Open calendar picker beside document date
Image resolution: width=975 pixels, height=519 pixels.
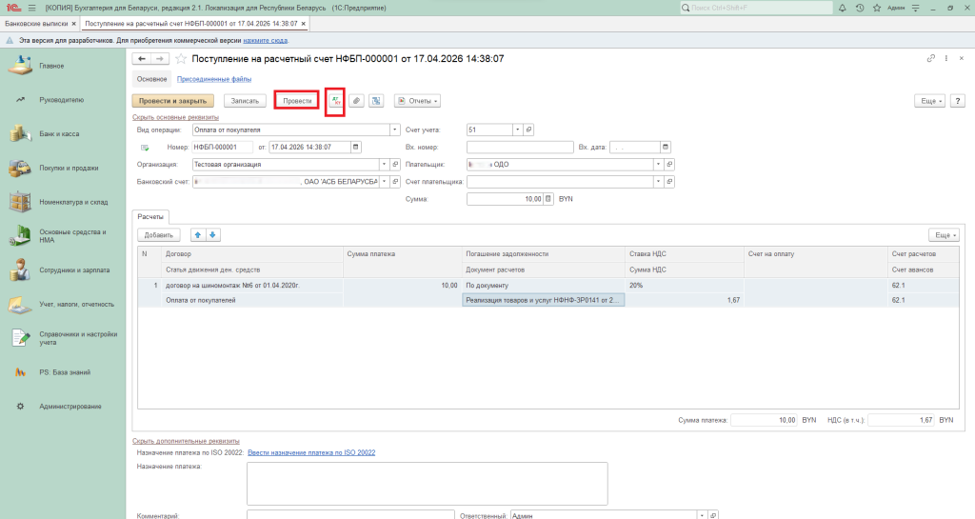356,148
